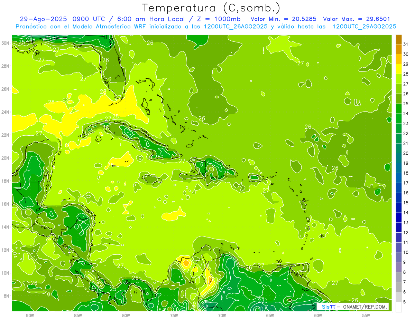Click the legend value '11'
Image resolution: width=415 pixels, height=320 pixels.
click(406, 243)
